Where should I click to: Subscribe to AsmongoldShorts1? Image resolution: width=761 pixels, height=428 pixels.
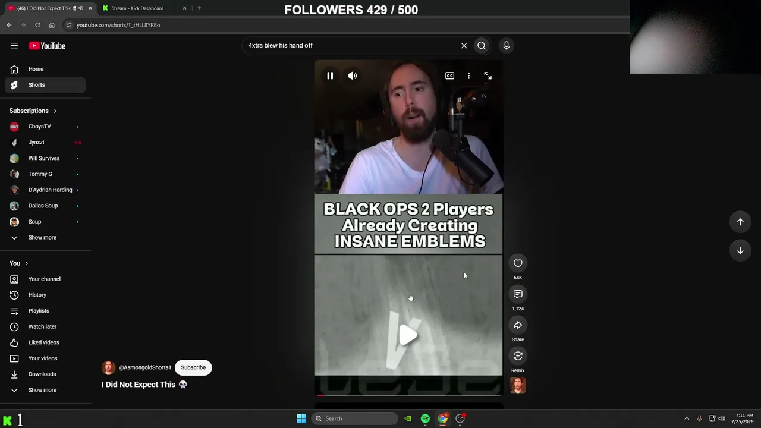(x=193, y=367)
